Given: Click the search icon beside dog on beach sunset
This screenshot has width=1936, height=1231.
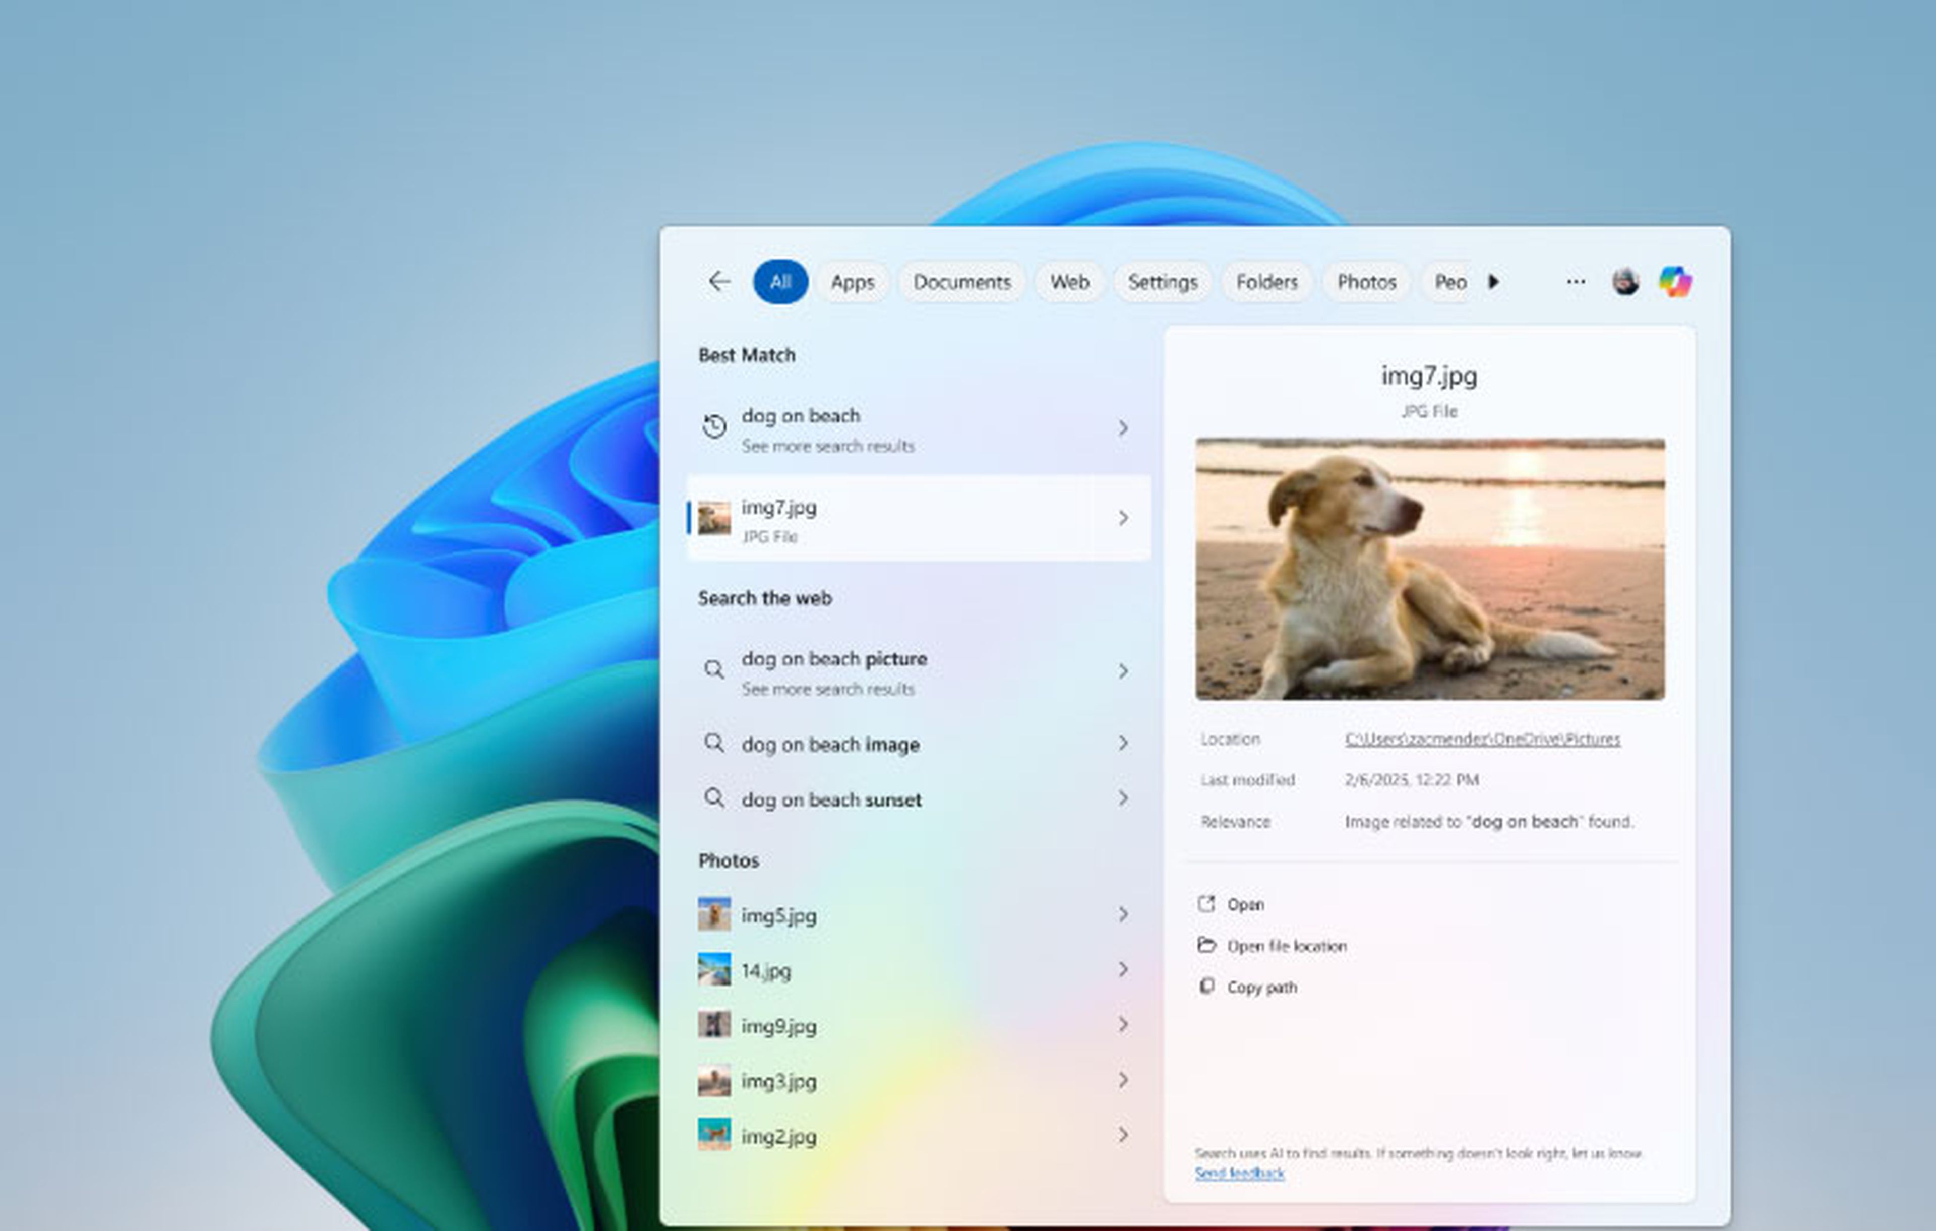Looking at the screenshot, I should (x=714, y=797).
